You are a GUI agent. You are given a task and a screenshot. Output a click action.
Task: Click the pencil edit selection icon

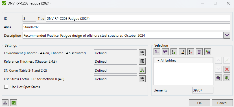(x=227, y=60)
